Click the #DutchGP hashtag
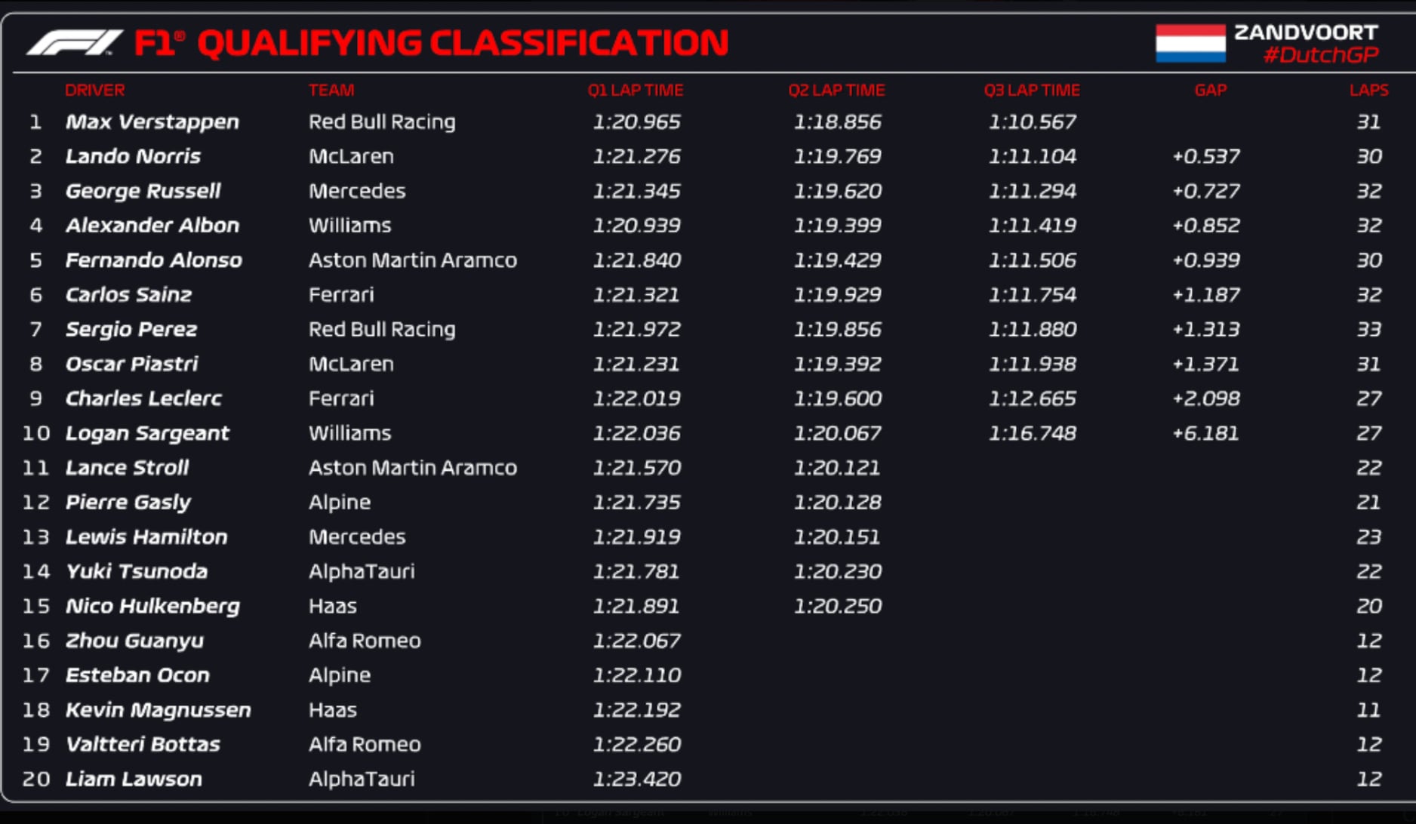This screenshot has width=1416, height=824. coord(1321,55)
